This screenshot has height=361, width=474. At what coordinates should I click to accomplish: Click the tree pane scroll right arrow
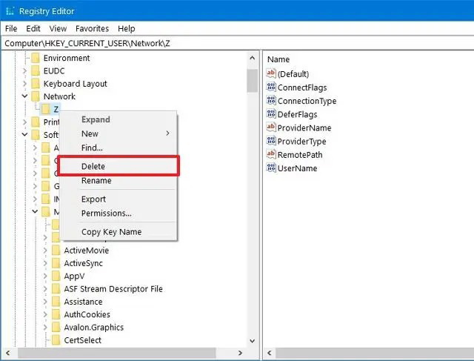pyautogui.click(x=240, y=353)
